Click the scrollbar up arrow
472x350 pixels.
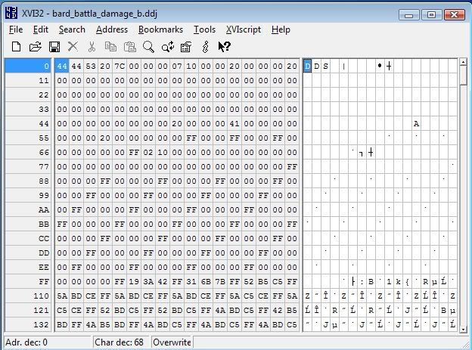463,62
